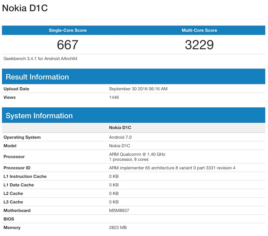
Task: Select the ARM Qualcomm @ 1.40 GHz text
Action: pos(137,154)
